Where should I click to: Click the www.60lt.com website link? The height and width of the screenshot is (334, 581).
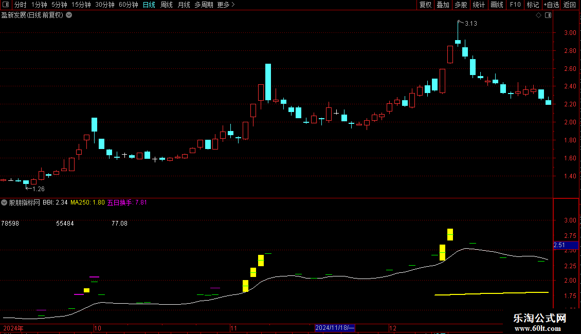(538, 328)
